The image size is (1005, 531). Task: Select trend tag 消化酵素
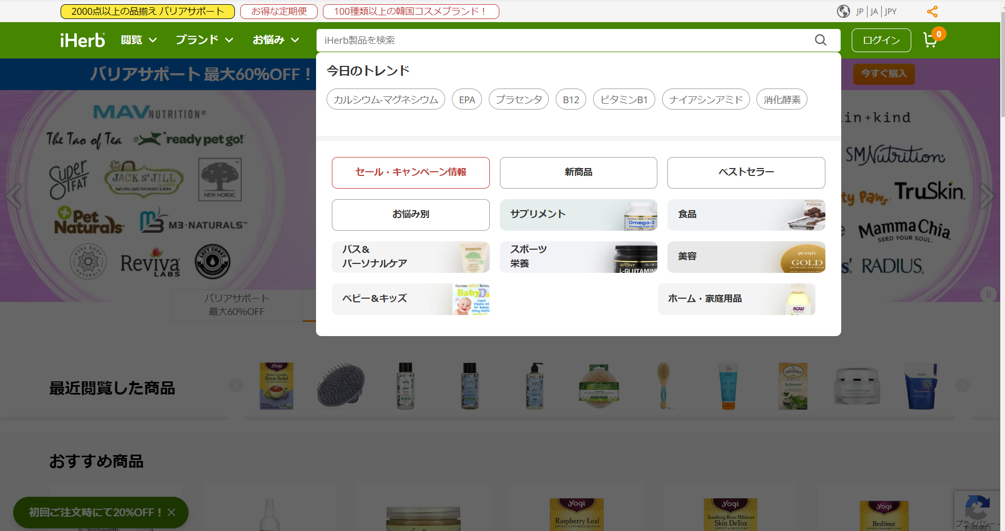782,100
